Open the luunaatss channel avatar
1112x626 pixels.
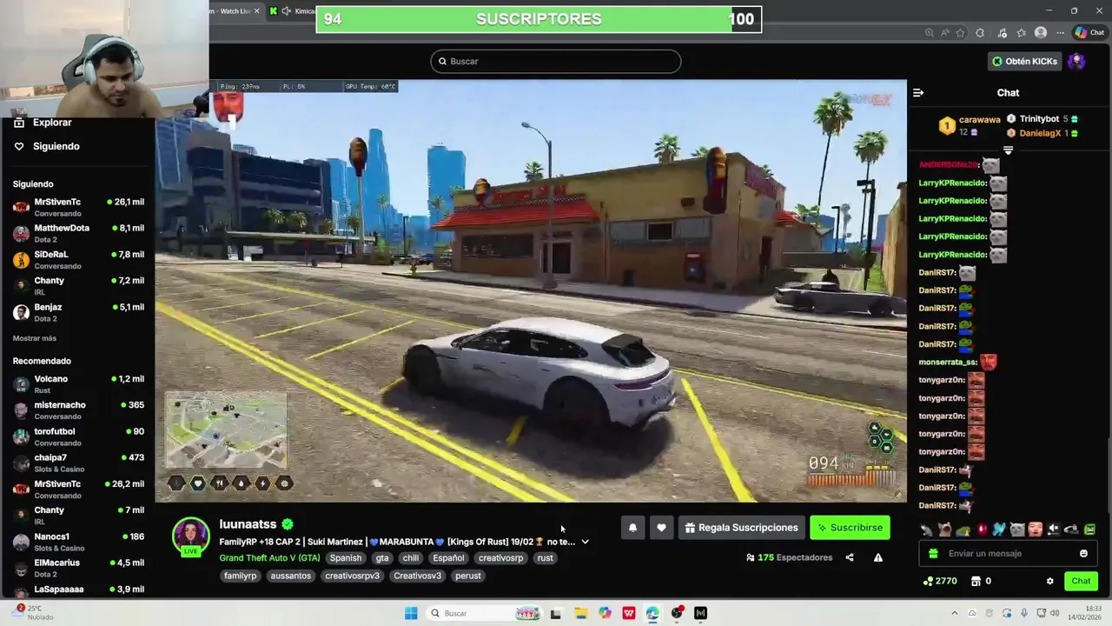pyautogui.click(x=190, y=535)
